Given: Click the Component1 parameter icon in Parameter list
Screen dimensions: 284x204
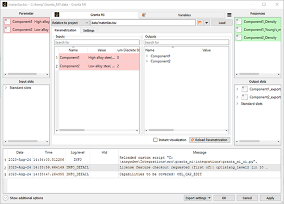Looking at the screenshot, I should [x=7, y=22].
